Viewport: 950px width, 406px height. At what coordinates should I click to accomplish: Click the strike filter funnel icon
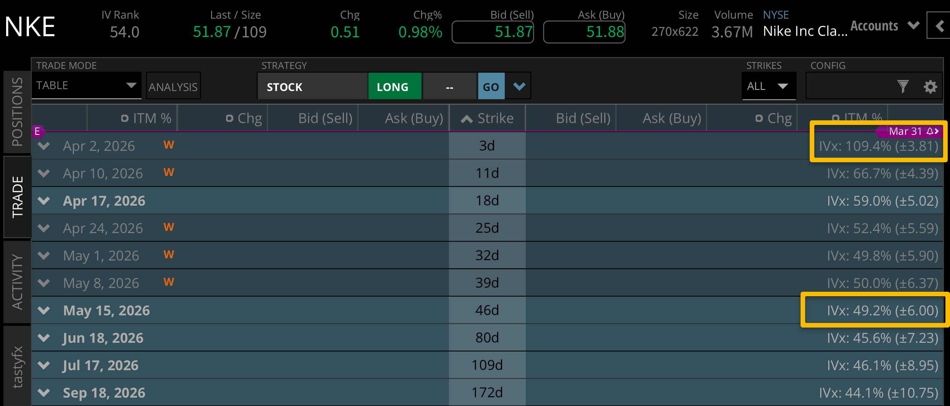(903, 87)
